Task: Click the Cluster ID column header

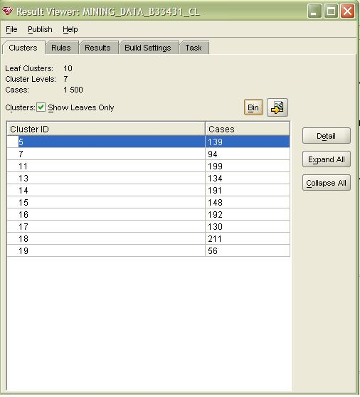Action: click(x=106, y=129)
